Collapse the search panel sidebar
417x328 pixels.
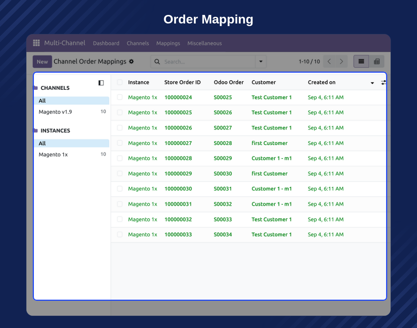[101, 83]
